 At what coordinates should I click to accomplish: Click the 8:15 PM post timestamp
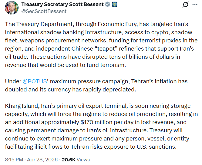(x=14, y=160)
